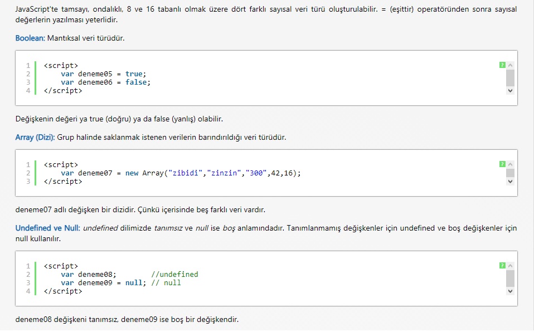Click the up scroll arrow in the deneme08 code block
Viewport: 534px width, 332px height.
(510, 266)
